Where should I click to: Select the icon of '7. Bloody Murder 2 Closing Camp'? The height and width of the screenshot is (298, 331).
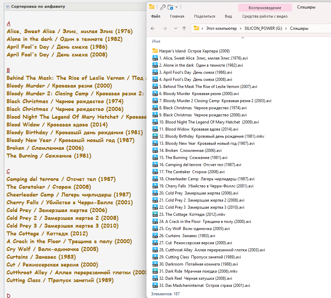point(155,101)
